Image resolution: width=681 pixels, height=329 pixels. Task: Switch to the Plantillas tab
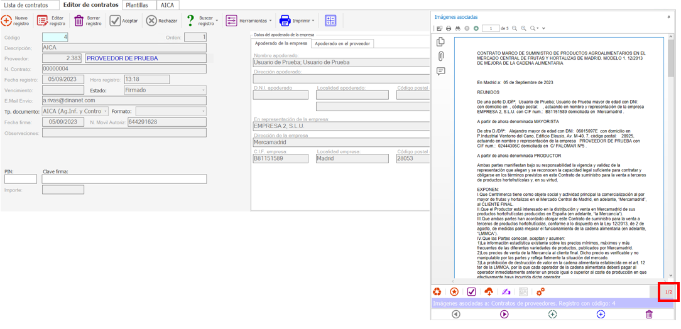pyautogui.click(x=136, y=5)
